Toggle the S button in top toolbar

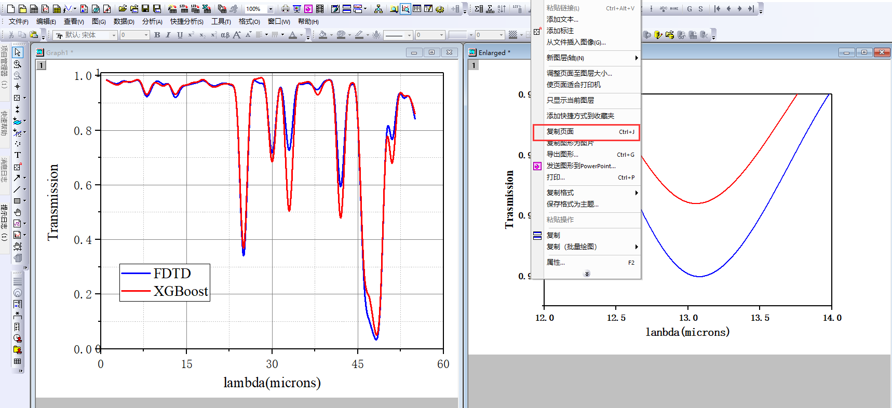701,9
